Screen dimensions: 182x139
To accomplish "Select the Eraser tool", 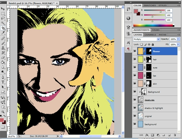I will click(x=3, y=58).
